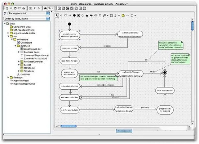Navigate back with the left arrow
This screenshot has width=199, height=144.
(x=35, y=8)
